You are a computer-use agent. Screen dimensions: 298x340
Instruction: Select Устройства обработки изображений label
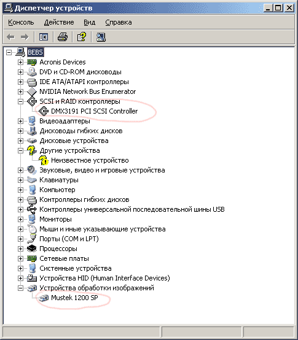click(x=96, y=288)
